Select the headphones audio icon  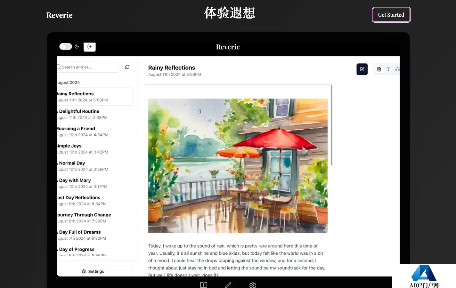point(397,69)
